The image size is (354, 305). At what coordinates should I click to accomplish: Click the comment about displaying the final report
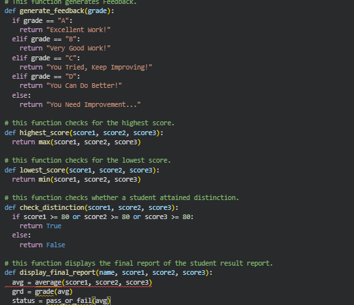coord(138,263)
